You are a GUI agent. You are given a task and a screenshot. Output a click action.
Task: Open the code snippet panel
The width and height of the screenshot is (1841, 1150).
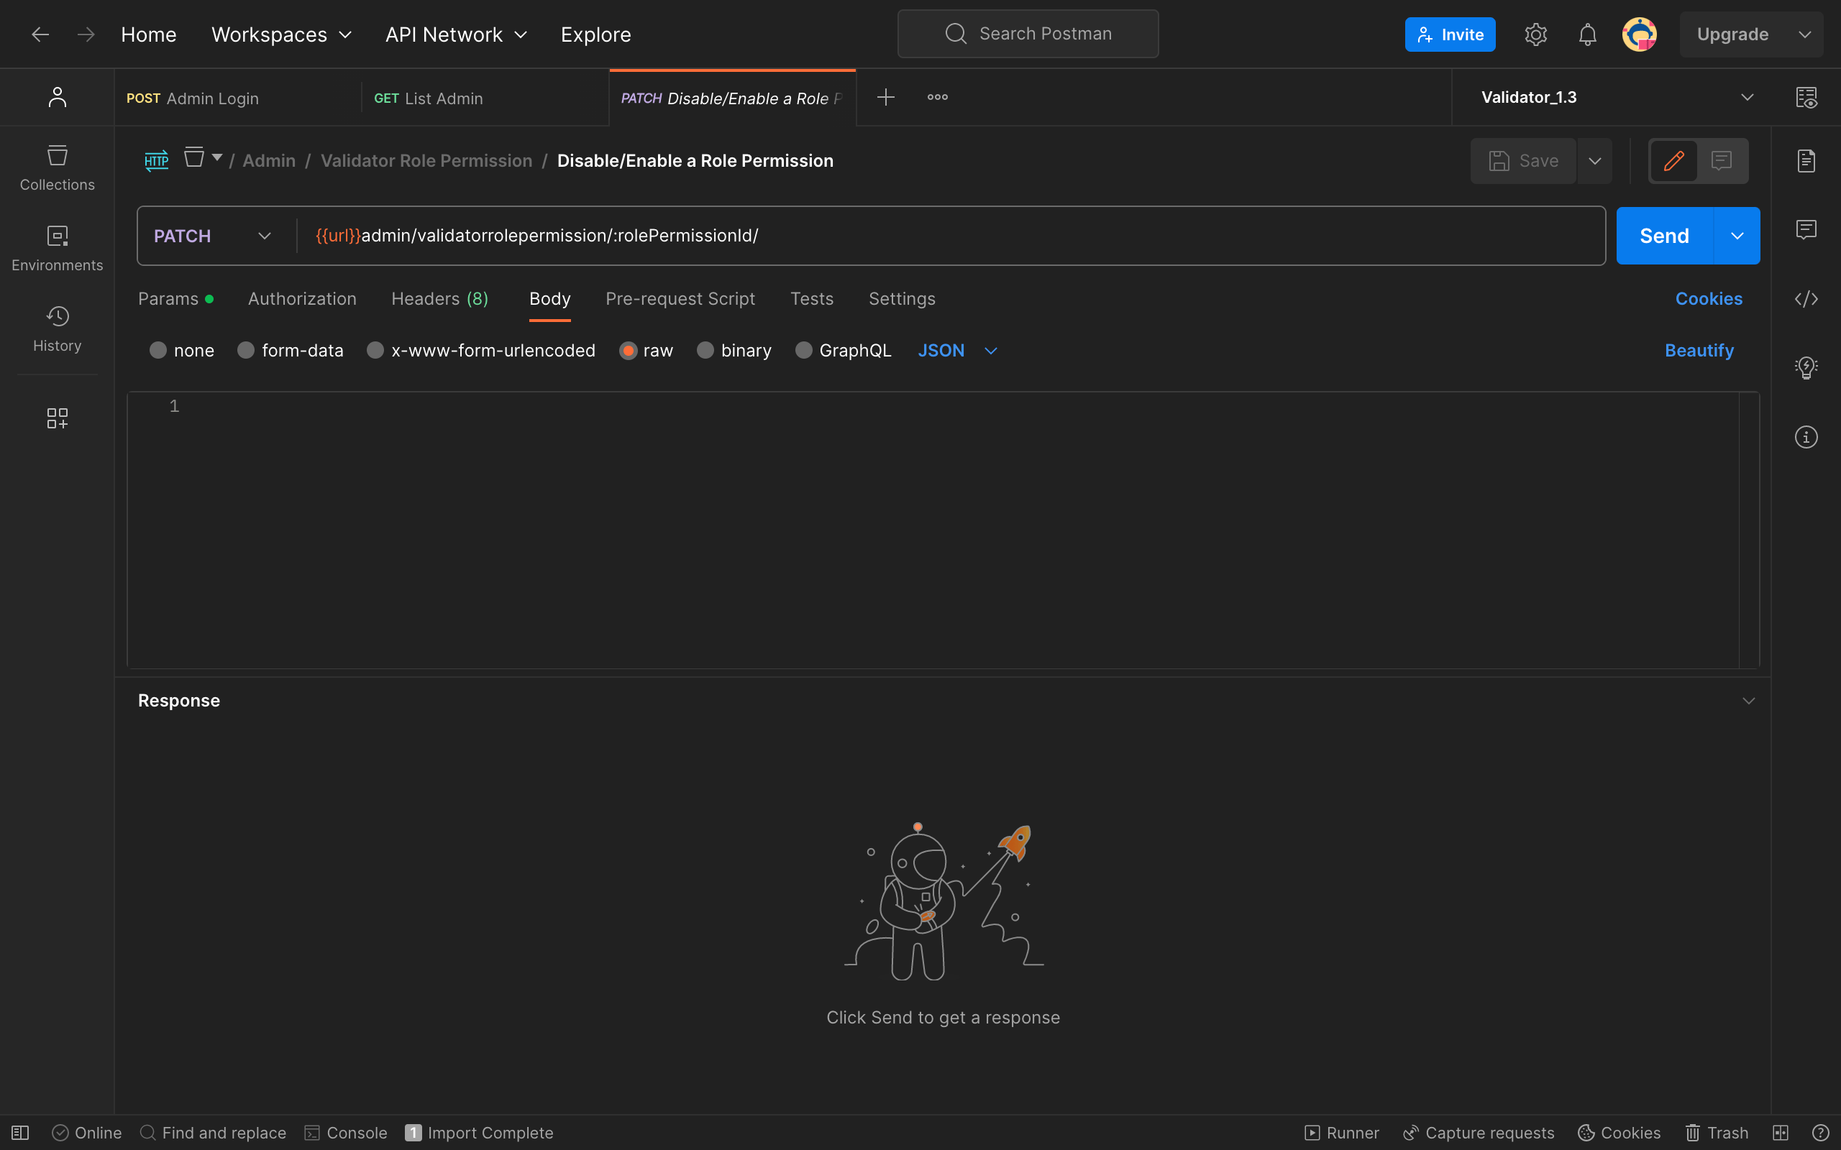(x=1806, y=299)
